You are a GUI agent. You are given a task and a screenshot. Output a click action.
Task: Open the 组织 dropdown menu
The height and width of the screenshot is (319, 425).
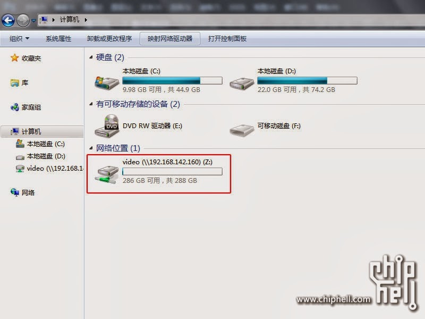pyautogui.click(x=19, y=38)
